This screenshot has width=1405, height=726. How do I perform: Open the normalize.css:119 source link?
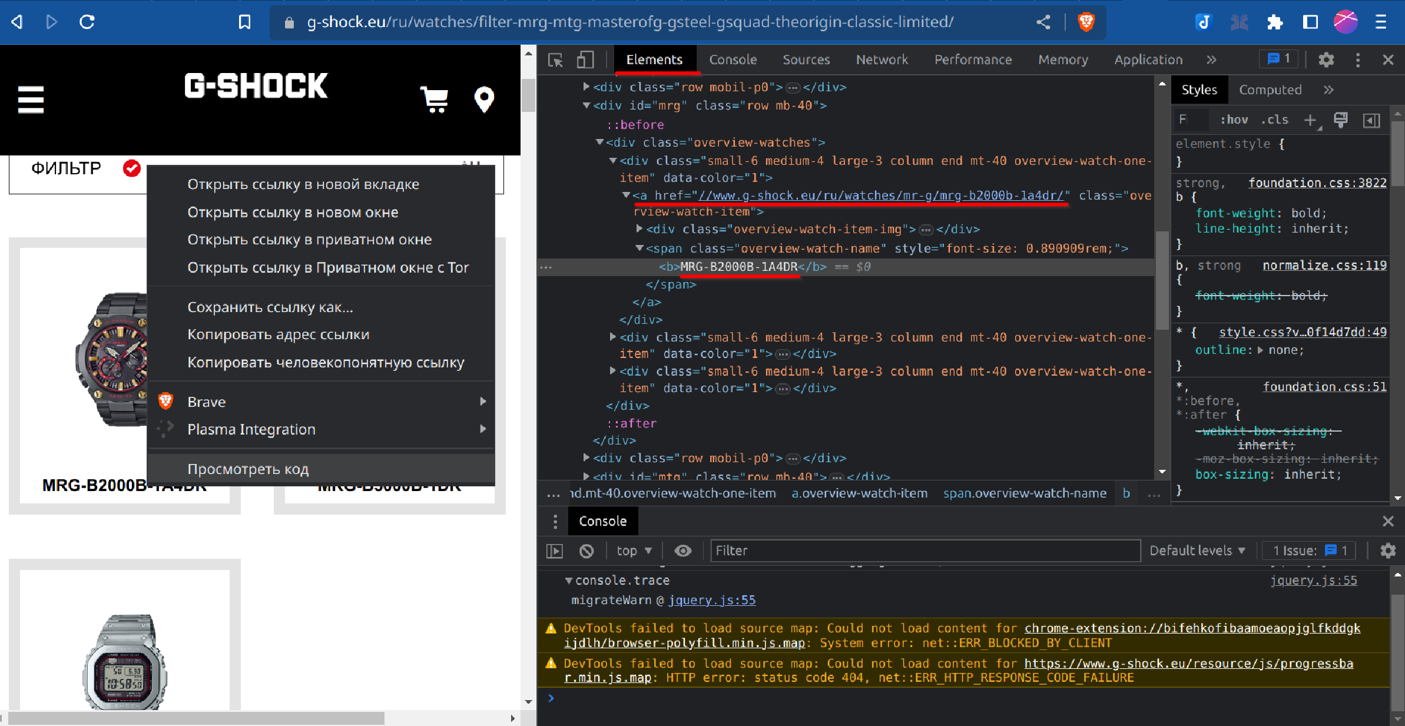(1324, 266)
